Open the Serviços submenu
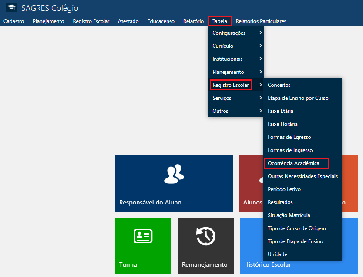 (x=235, y=98)
